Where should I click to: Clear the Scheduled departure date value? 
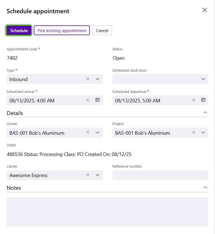(193, 100)
